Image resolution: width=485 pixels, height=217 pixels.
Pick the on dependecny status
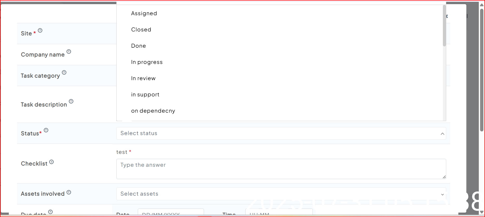(x=153, y=111)
